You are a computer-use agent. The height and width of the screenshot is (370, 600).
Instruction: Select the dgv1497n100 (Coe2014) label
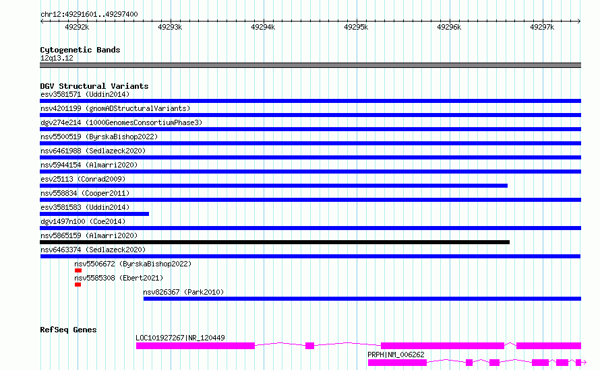pyautogui.click(x=83, y=221)
